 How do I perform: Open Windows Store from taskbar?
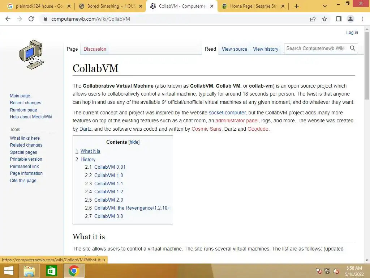[x=51, y=271]
